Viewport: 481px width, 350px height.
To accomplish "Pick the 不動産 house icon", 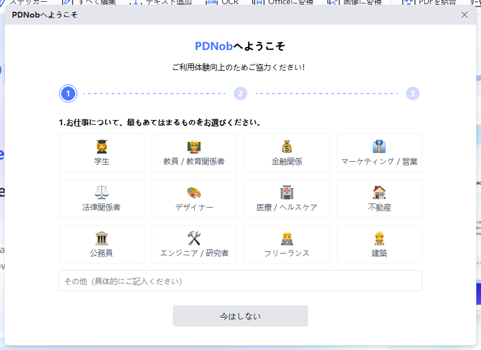I will pos(379,192).
